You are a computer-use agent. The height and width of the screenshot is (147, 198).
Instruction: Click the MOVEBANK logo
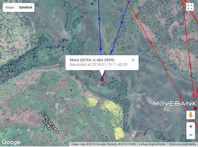pyautogui.click(x=175, y=104)
